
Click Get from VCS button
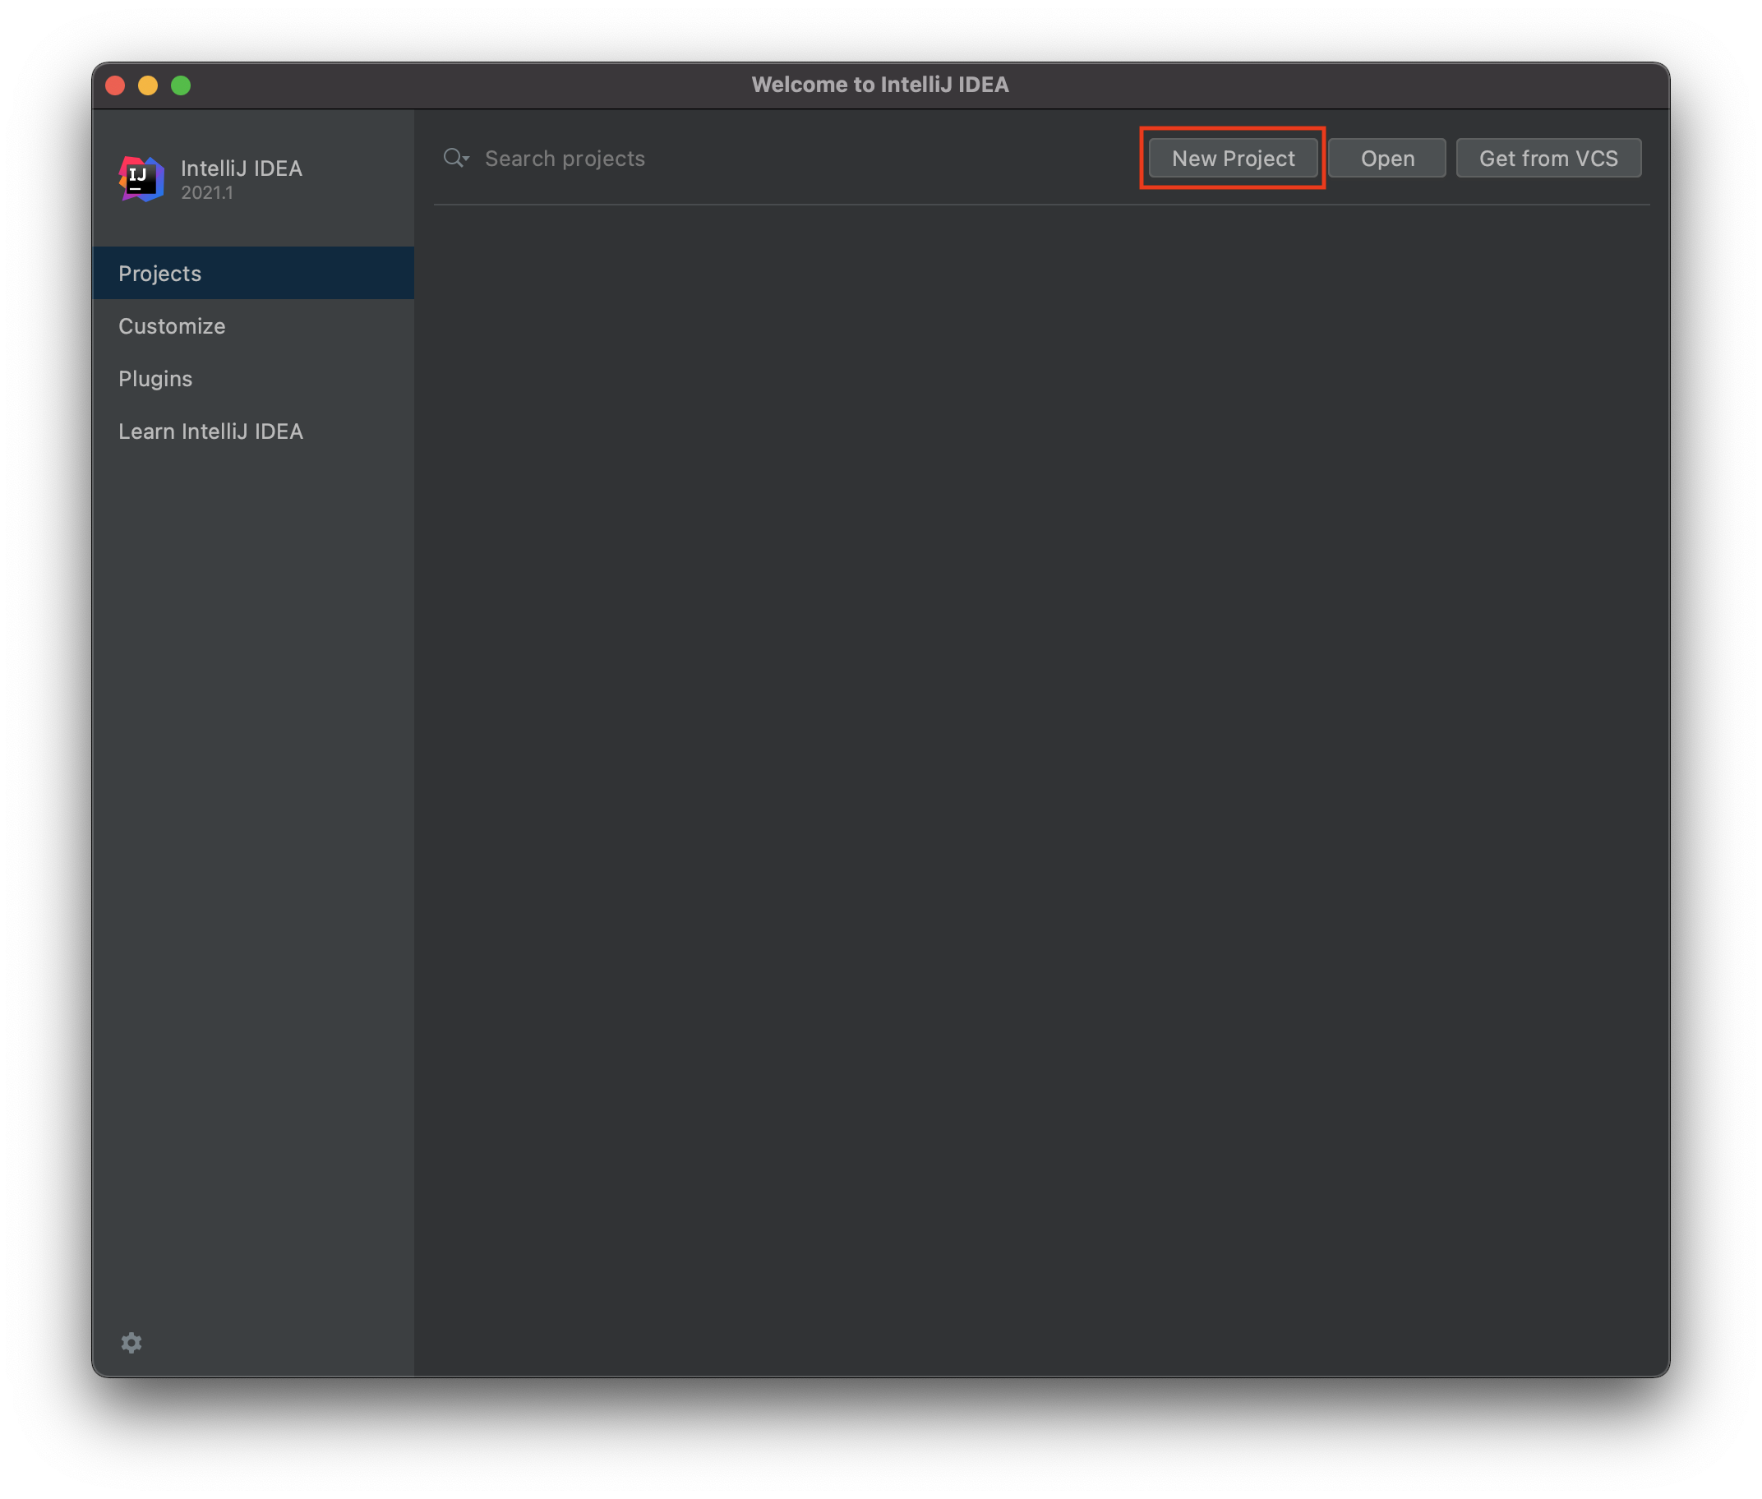(x=1548, y=158)
